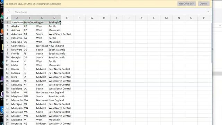This screenshot has height=125, width=222.
Task: Select the Iowa cell
Action: coord(17,77)
